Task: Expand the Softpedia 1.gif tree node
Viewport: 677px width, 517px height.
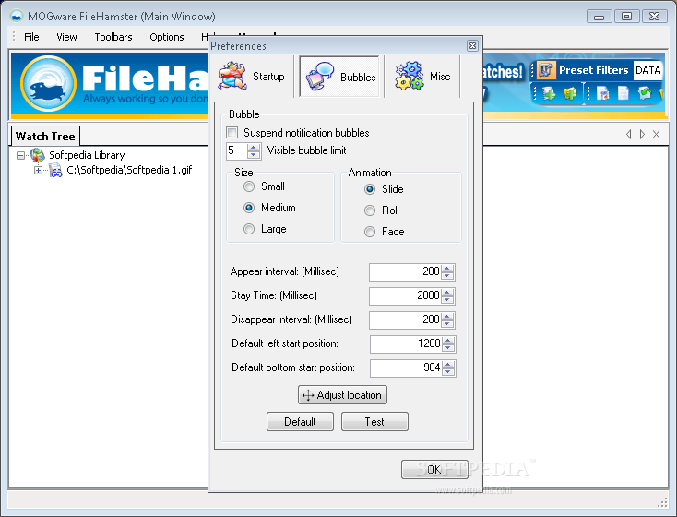Action: pos(38,170)
